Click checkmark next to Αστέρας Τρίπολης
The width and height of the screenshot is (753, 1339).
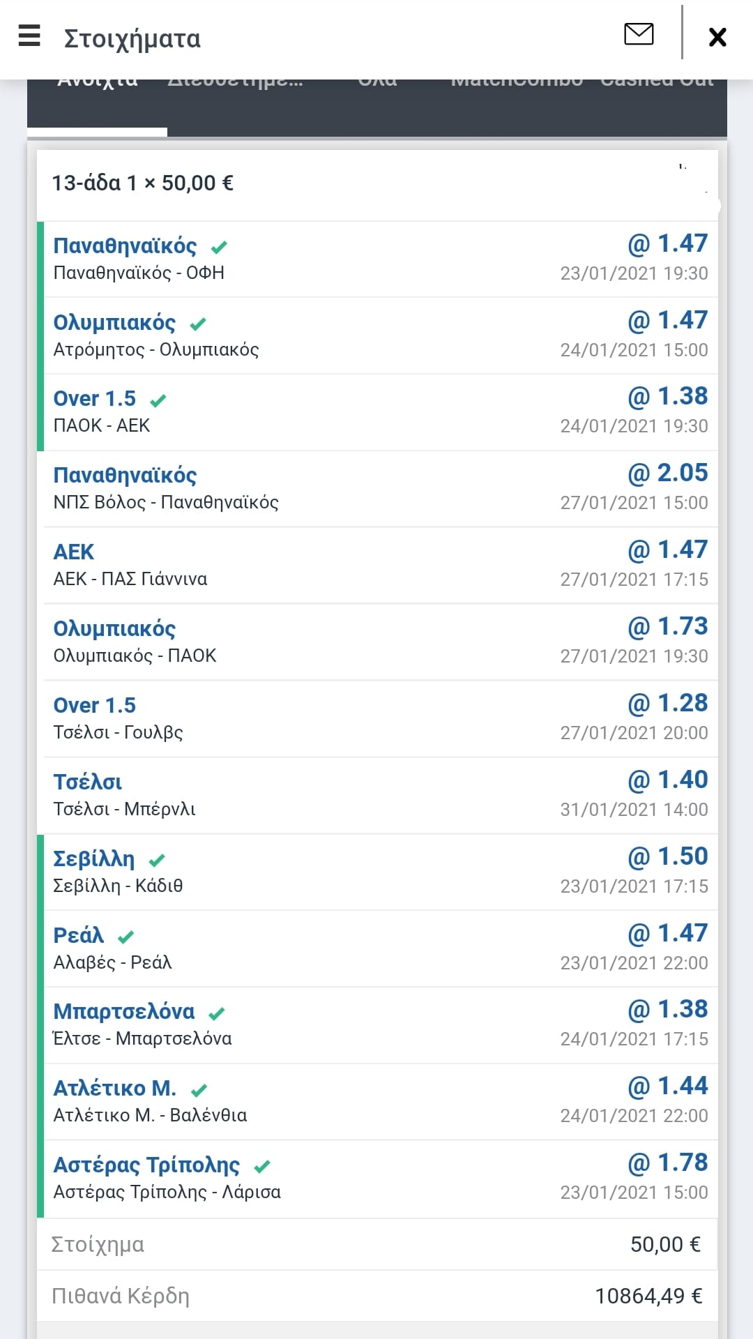pyautogui.click(x=262, y=1166)
